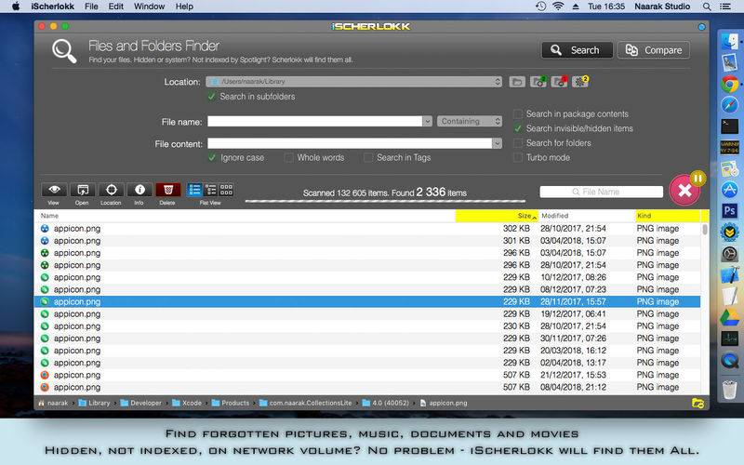Click the File name text field

coord(315,122)
